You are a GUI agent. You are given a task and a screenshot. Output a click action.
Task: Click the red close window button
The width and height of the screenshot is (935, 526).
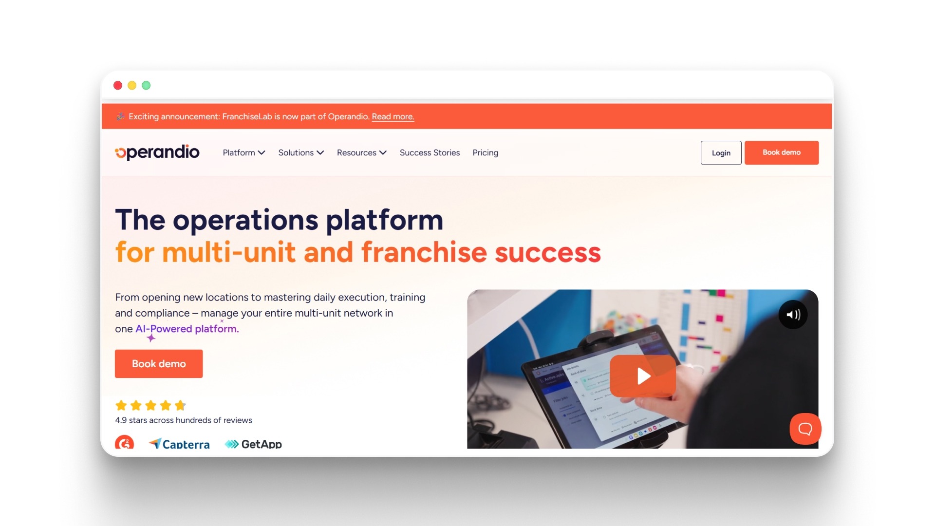(x=118, y=85)
